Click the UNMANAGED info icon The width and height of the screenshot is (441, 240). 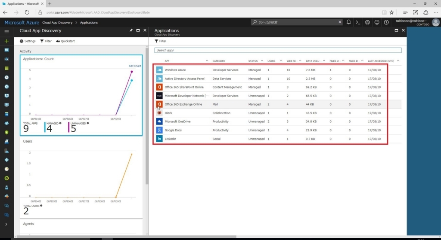[x=88, y=123]
